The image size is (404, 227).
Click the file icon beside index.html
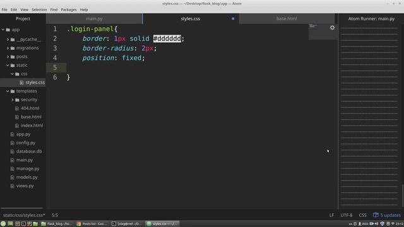tap(17, 125)
